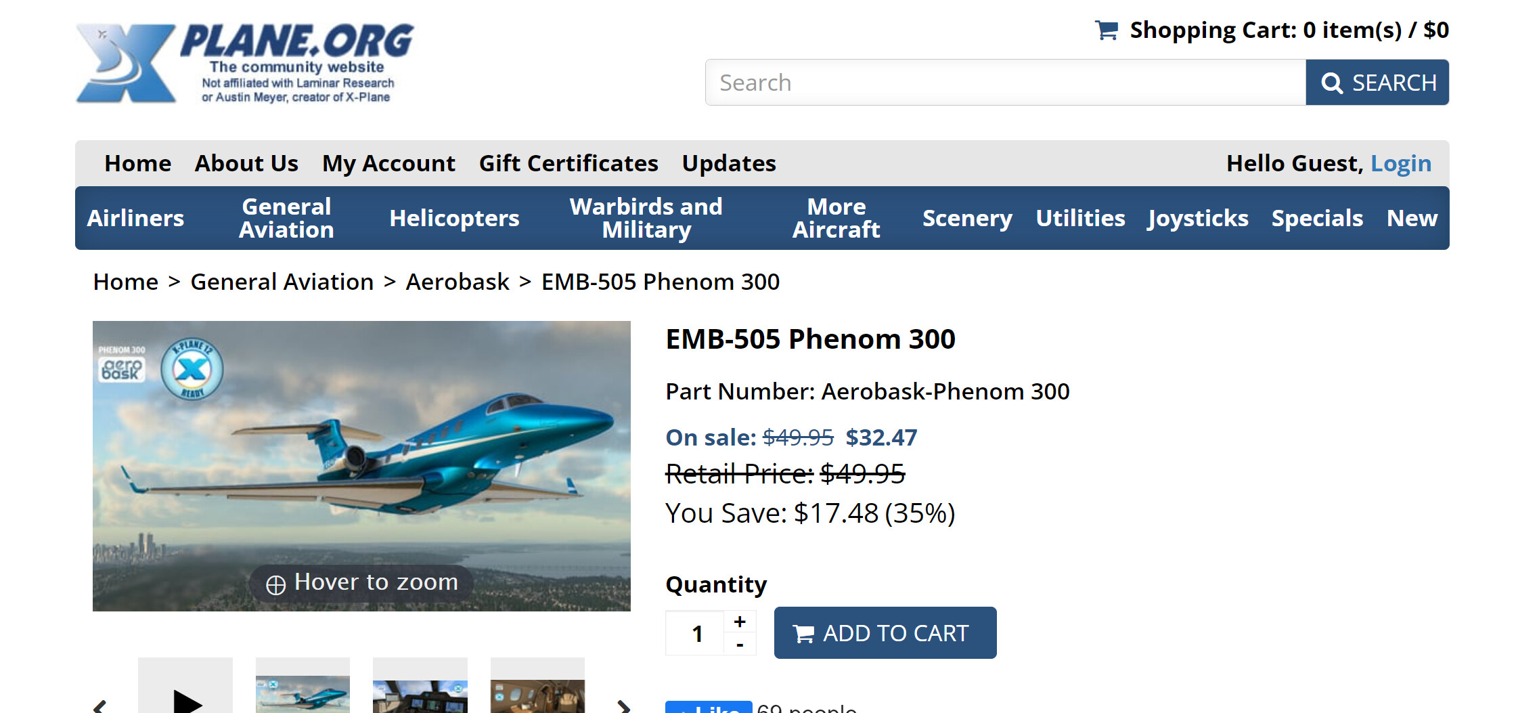Decrease quantity with minus button
Image resolution: width=1539 pixels, height=713 pixels.
coord(740,645)
